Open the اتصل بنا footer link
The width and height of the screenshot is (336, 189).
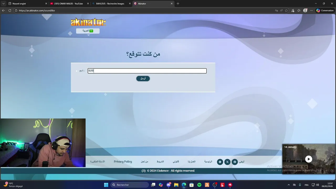[192, 162]
